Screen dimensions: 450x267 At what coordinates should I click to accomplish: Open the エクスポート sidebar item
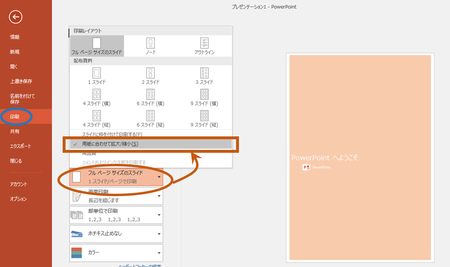[x=21, y=146]
